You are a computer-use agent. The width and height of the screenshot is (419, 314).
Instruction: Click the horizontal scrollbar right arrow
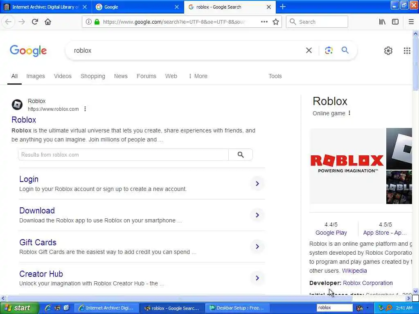409,298
